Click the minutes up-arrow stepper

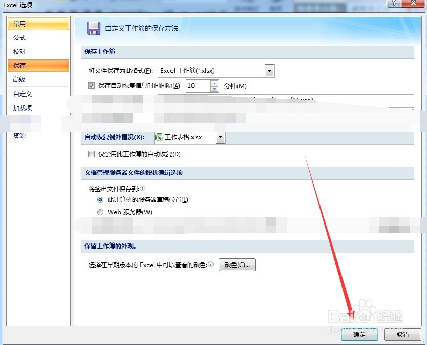click(215, 83)
